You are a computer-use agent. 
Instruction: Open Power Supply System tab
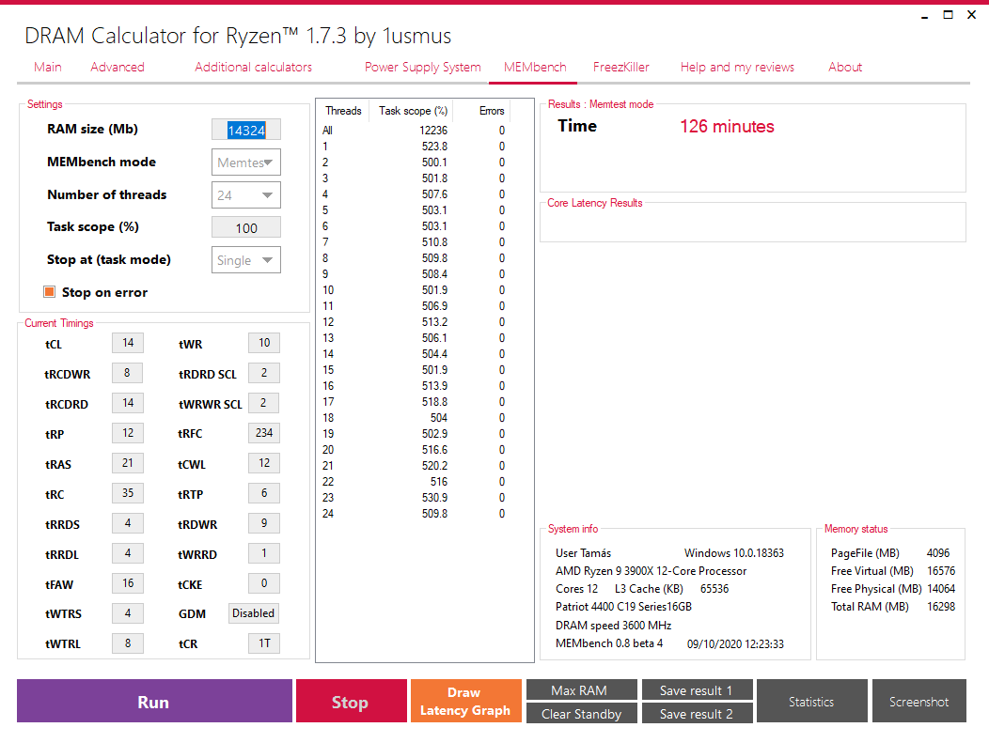[423, 68]
